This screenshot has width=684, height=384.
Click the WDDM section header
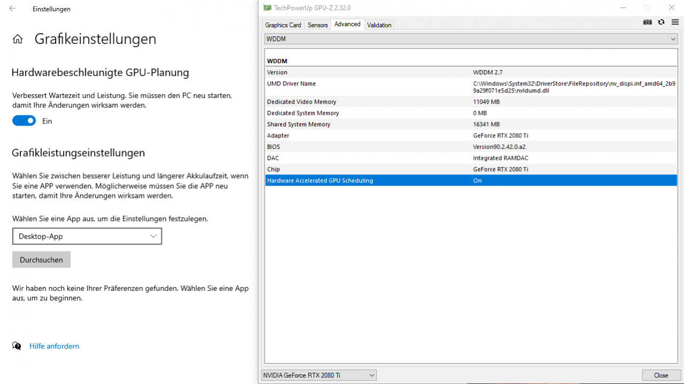coord(277,61)
